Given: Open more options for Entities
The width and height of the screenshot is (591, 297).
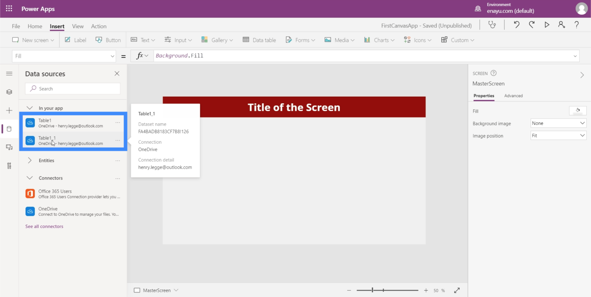Looking at the screenshot, I should pos(118,161).
